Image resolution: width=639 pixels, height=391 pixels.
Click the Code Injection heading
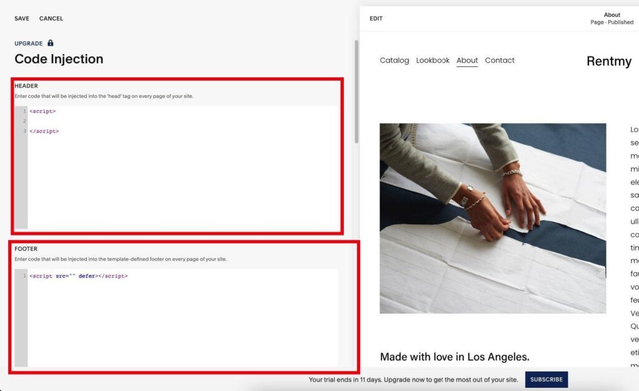[59, 59]
